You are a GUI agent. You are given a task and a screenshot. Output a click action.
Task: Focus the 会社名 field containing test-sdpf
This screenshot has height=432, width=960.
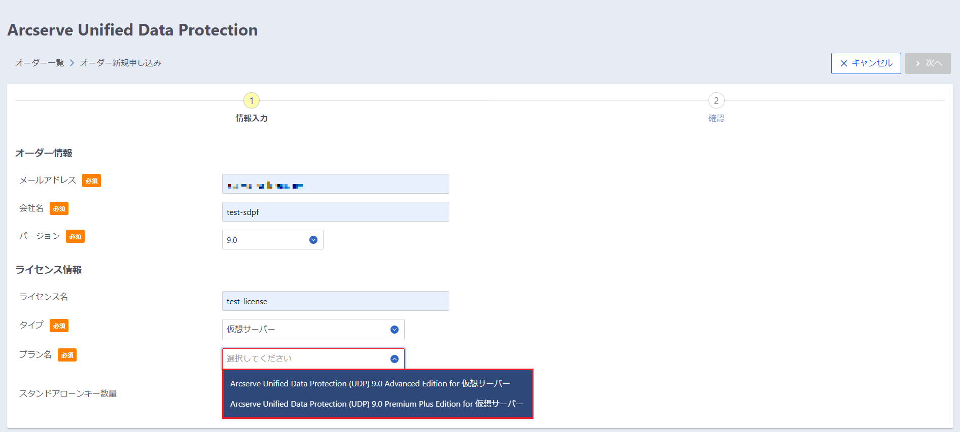(x=336, y=212)
